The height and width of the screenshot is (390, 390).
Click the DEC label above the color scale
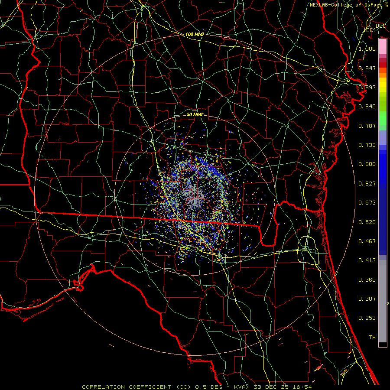(x=380, y=26)
